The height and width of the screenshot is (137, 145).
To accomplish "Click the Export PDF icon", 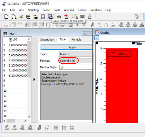I will [x=66, y=17].
